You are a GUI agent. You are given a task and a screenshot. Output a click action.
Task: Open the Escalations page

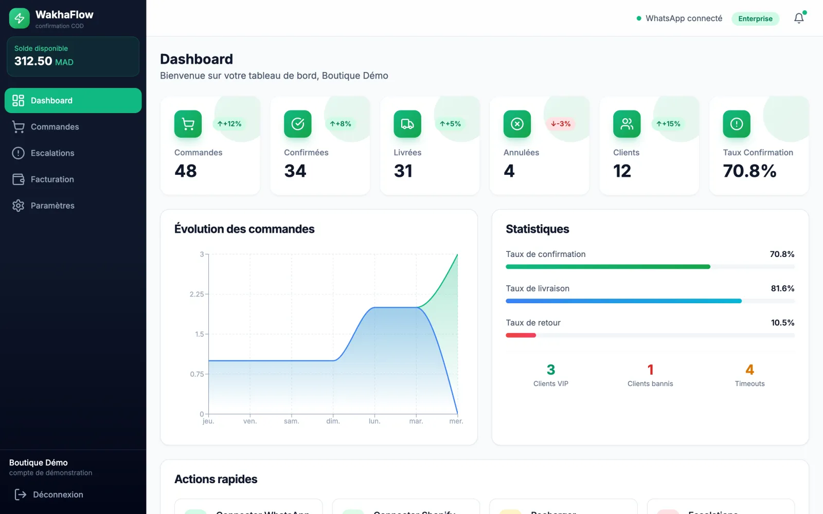click(73, 153)
